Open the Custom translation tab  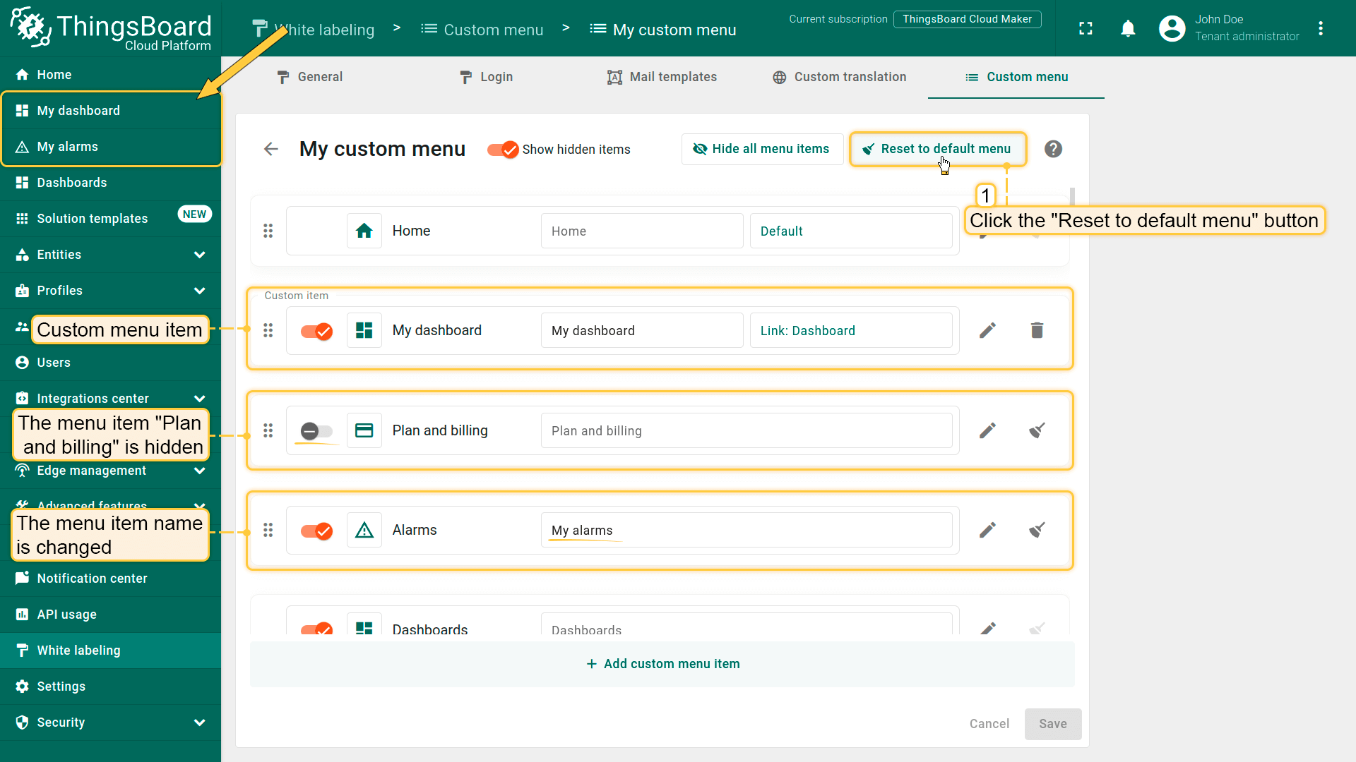(839, 77)
